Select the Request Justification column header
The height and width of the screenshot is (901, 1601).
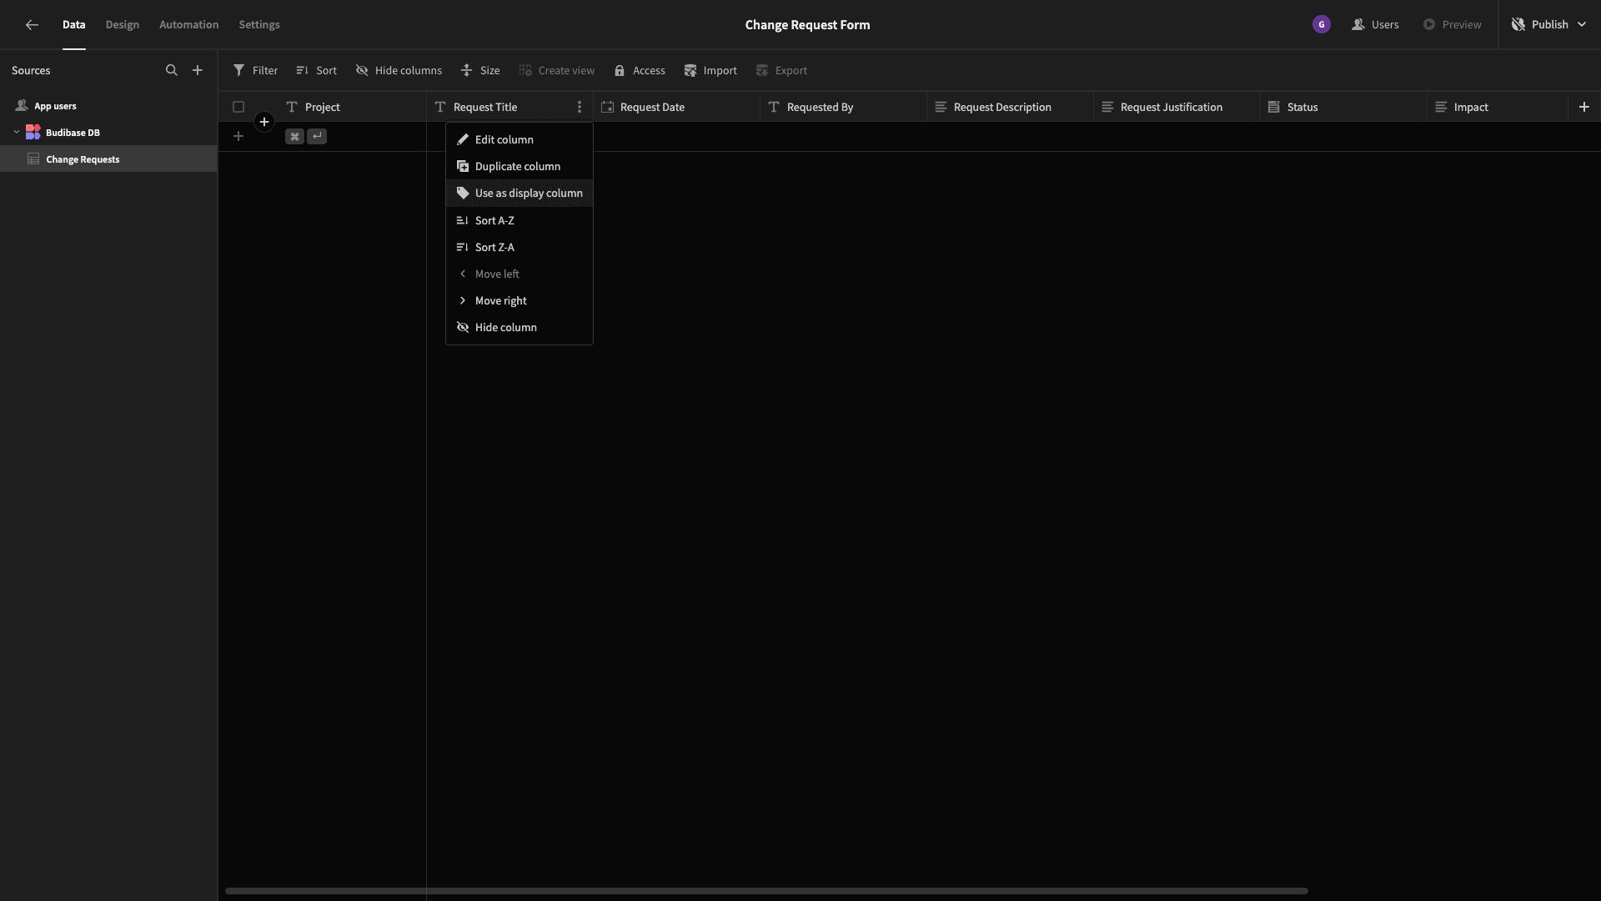coord(1177,107)
